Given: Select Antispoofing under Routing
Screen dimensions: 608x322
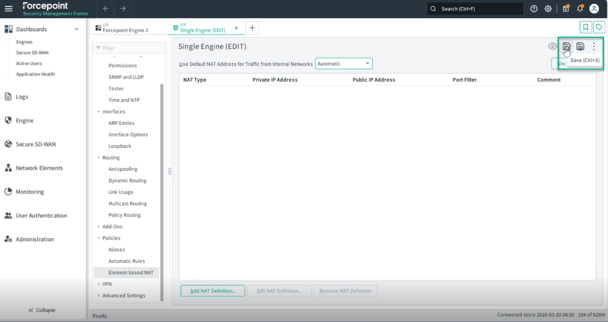Looking at the screenshot, I should coord(123,169).
